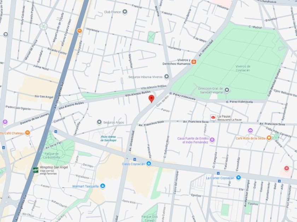Select the Parque Dos Conejo label

(150, 218)
